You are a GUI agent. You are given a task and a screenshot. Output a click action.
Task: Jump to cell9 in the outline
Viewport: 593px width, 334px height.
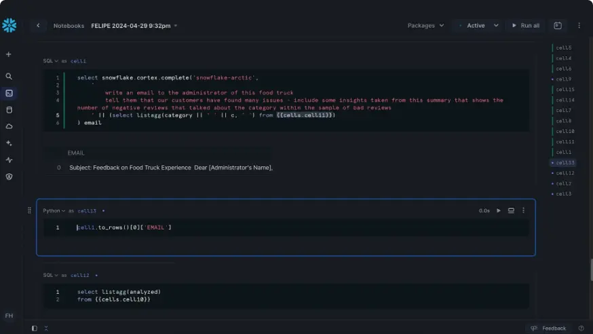coord(563,79)
